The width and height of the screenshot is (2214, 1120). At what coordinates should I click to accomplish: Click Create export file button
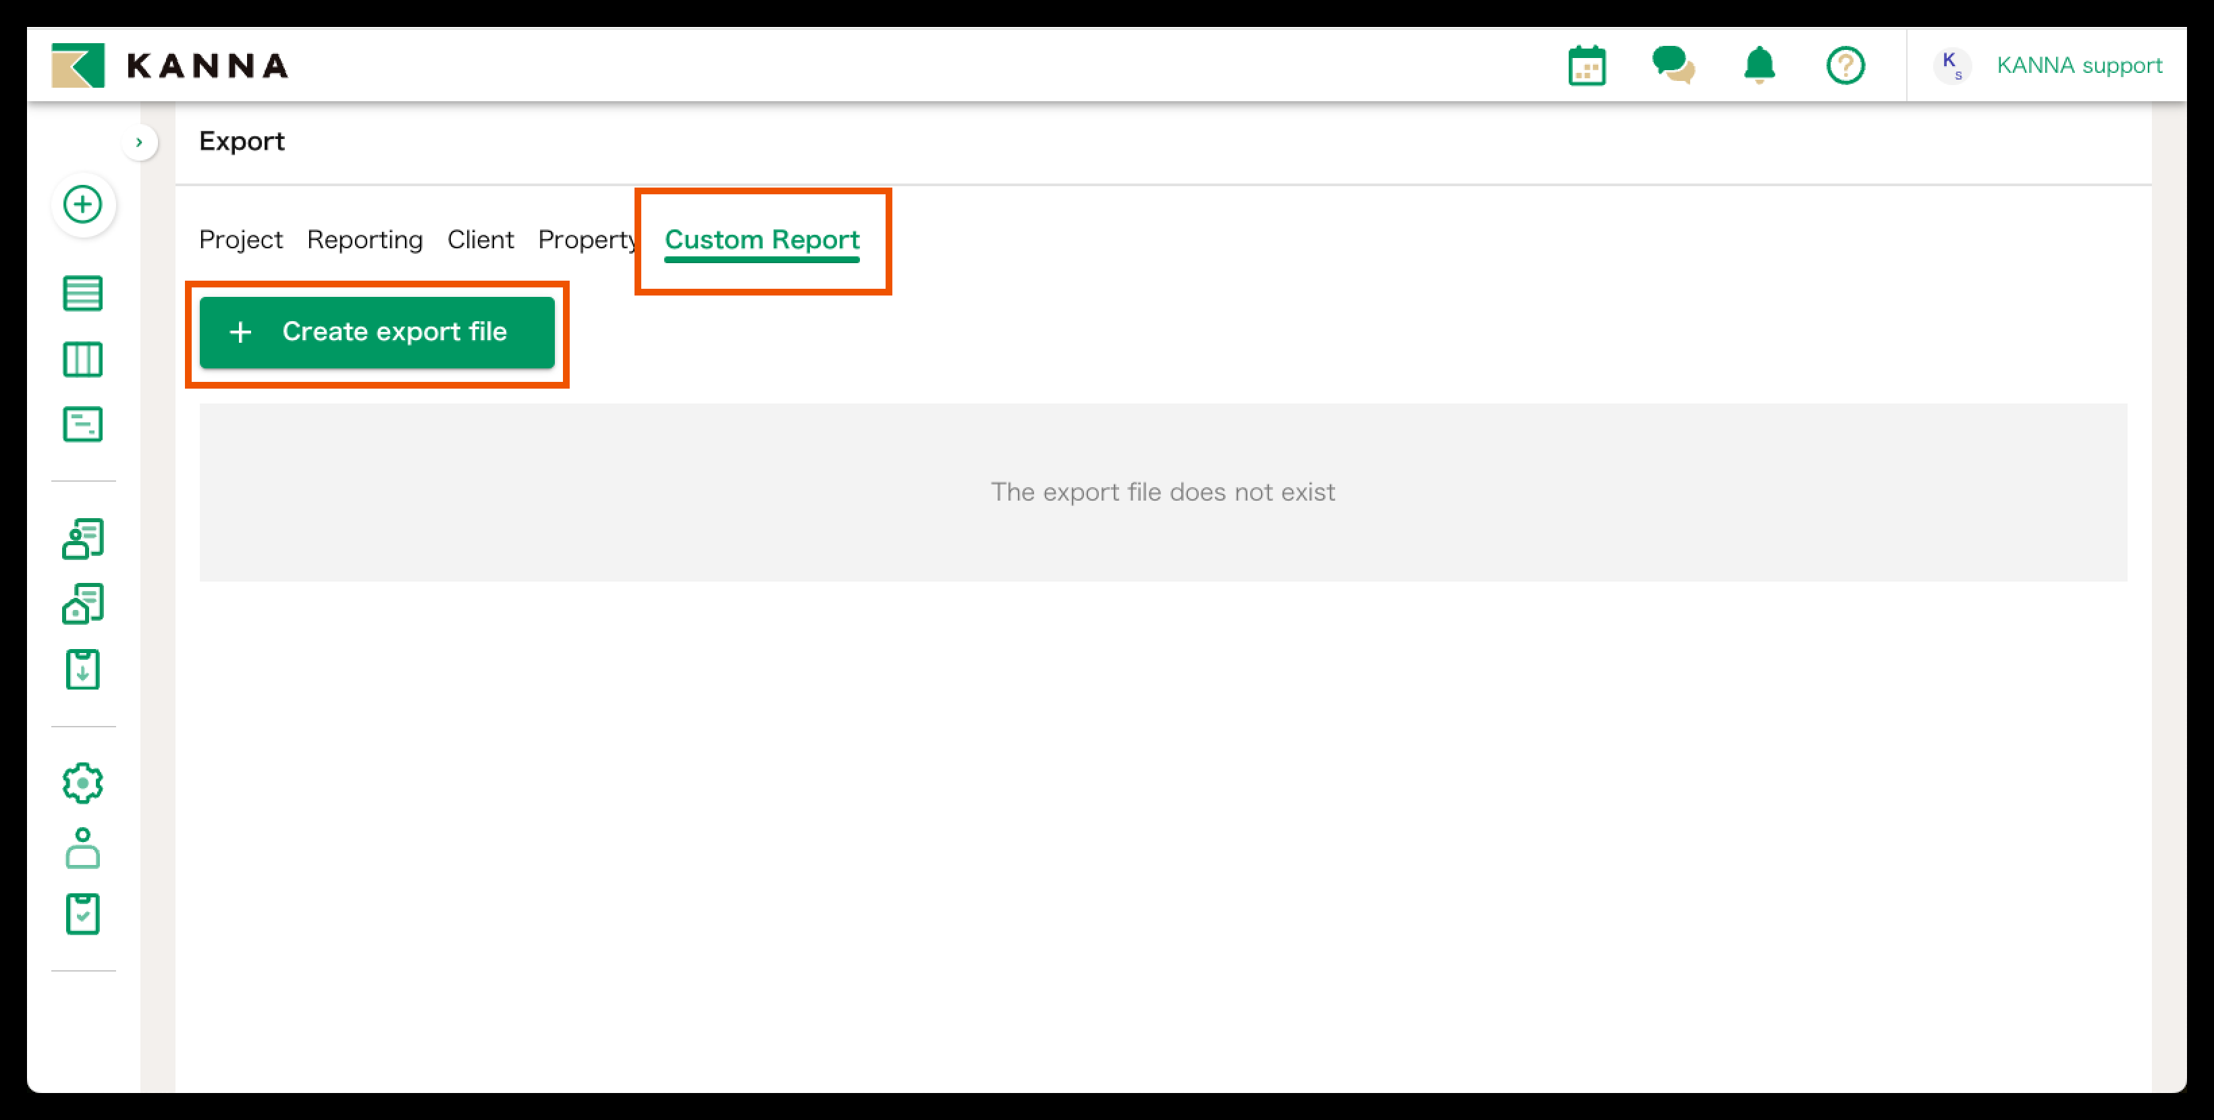pyautogui.click(x=377, y=333)
